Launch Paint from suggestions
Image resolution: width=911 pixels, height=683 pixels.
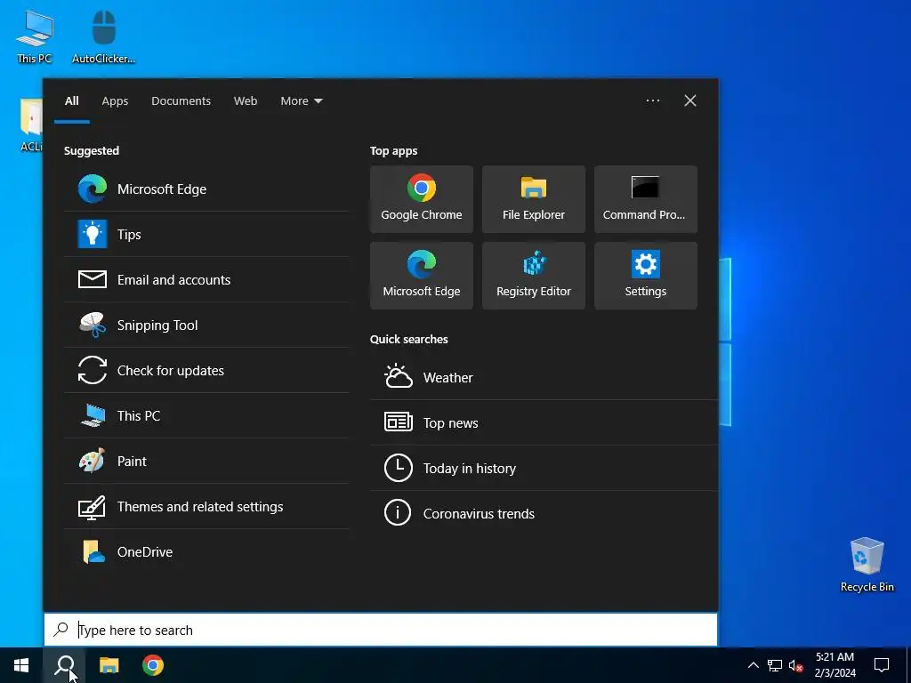(x=206, y=461)
